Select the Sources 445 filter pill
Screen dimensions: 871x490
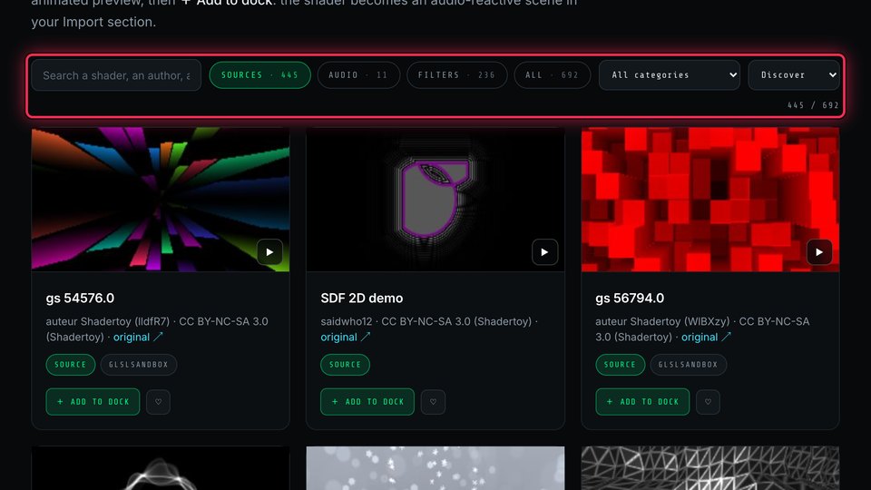coord(260,75)
